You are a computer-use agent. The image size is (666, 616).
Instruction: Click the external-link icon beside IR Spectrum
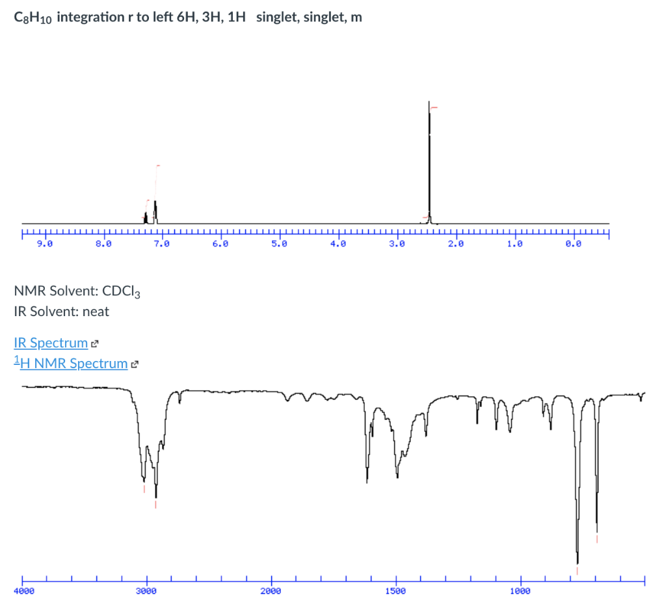tap(96, 343)
